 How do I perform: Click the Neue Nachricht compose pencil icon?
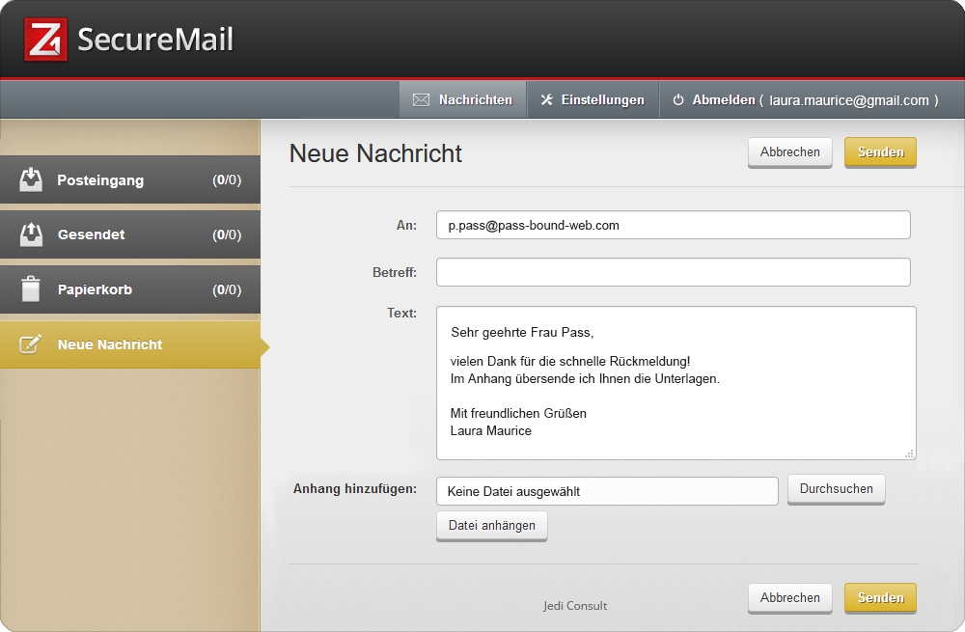pyautogui.click(x=31, y=344)
